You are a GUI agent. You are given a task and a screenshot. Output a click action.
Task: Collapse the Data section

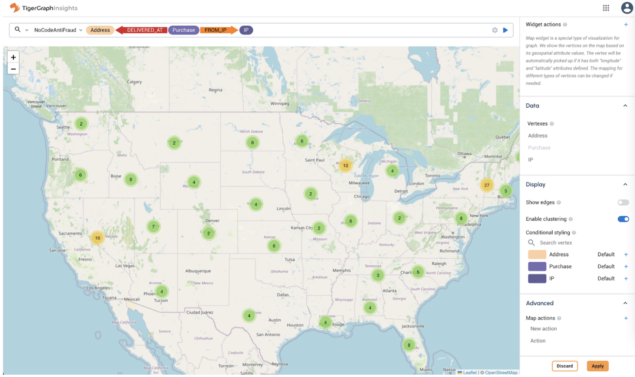tap(625, 106)
